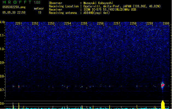The image size is (172, 109).
Task: Click the meteor echo below 2254
Action: [67, 87]
